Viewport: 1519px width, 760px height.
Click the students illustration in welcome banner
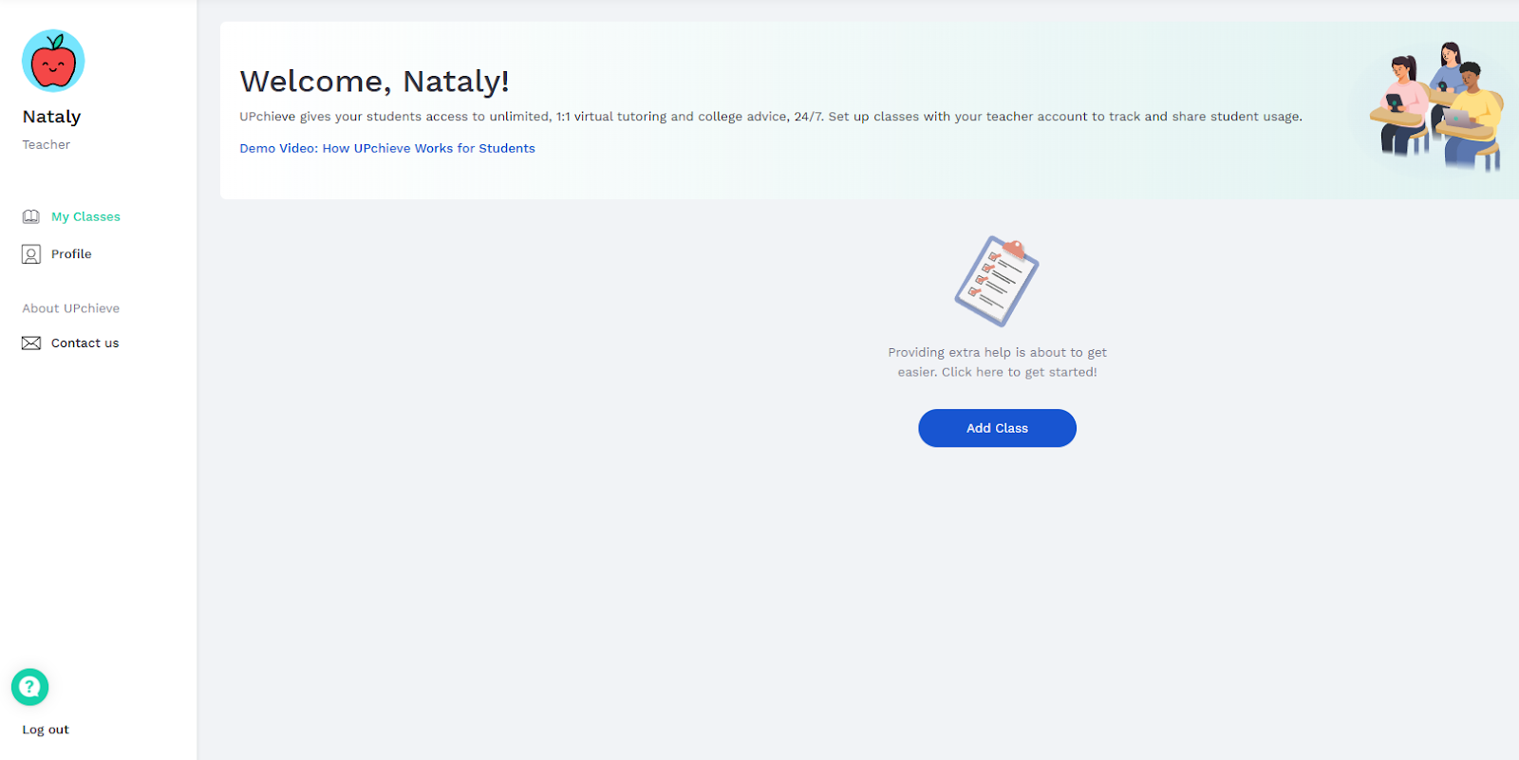tap(1437, 106)
